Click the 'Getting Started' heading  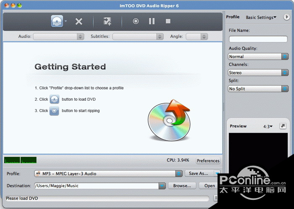(70, 67)
